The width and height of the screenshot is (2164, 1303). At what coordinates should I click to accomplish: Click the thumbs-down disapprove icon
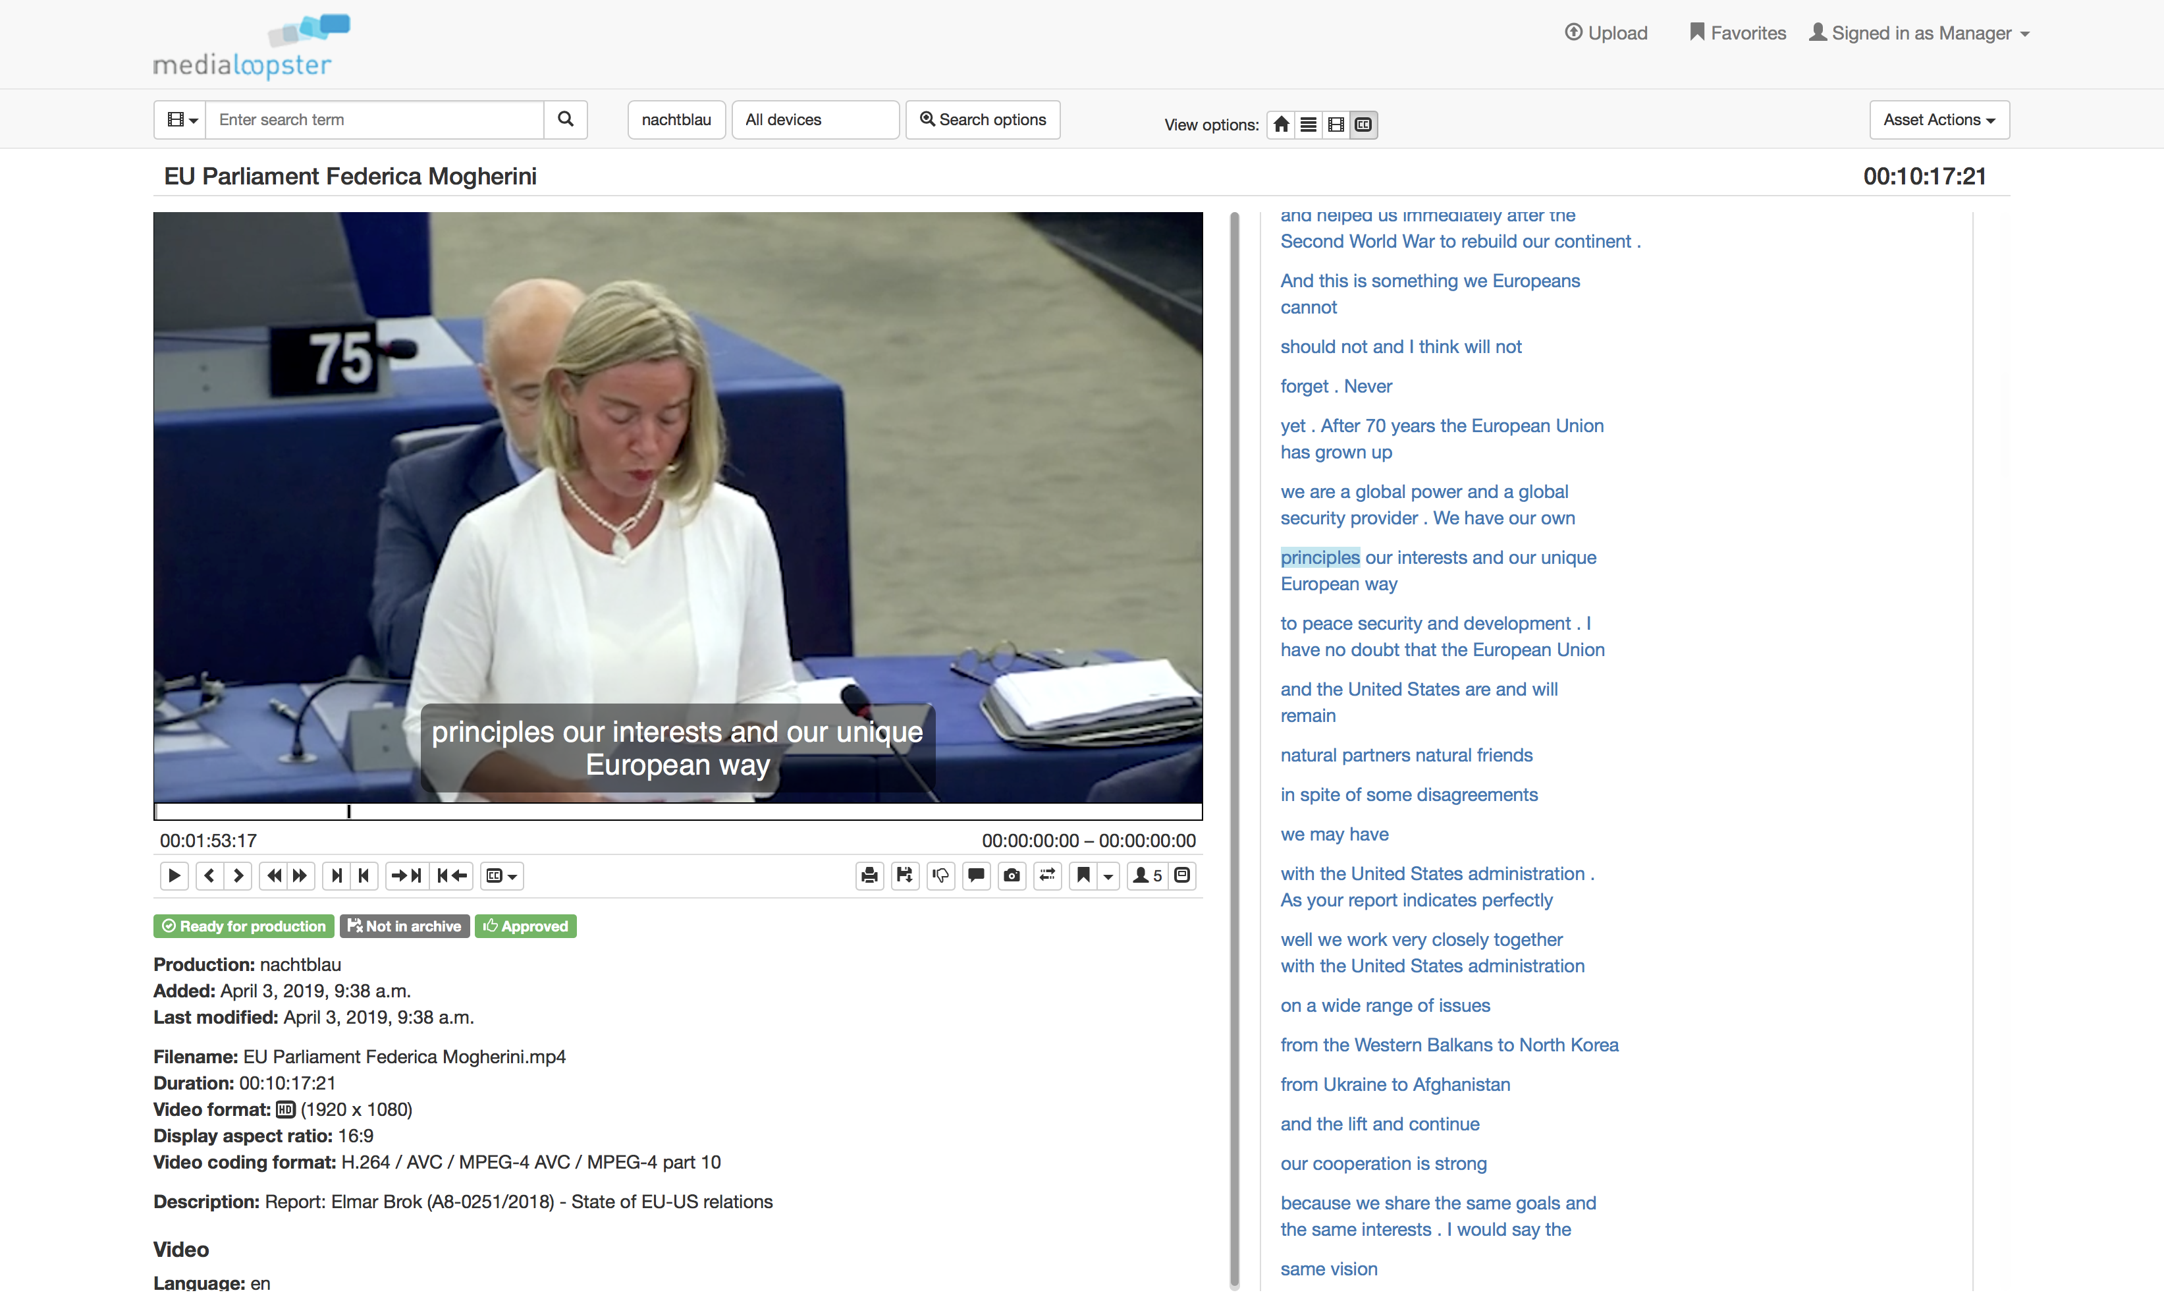pyautogui.click(x=940, y=875)
